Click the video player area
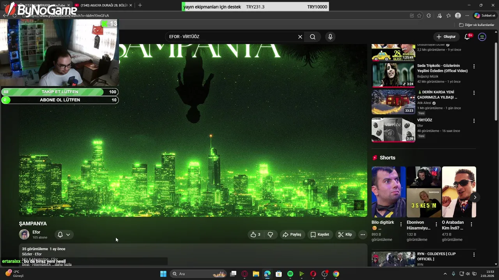The image size is (499, 280). pos(193,130)
